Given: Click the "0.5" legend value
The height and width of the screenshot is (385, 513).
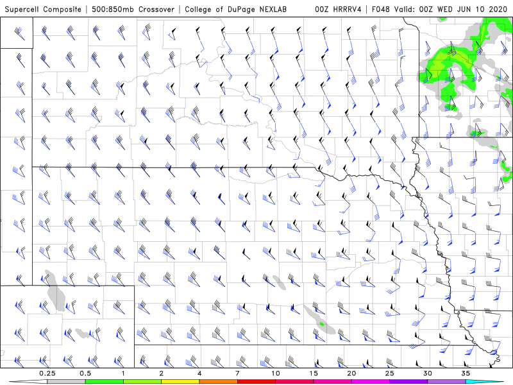Looking at the screenshot, I should pyautogui.click(x=85, y=373).
